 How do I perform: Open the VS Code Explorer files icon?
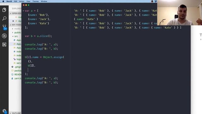click(4, 10)
